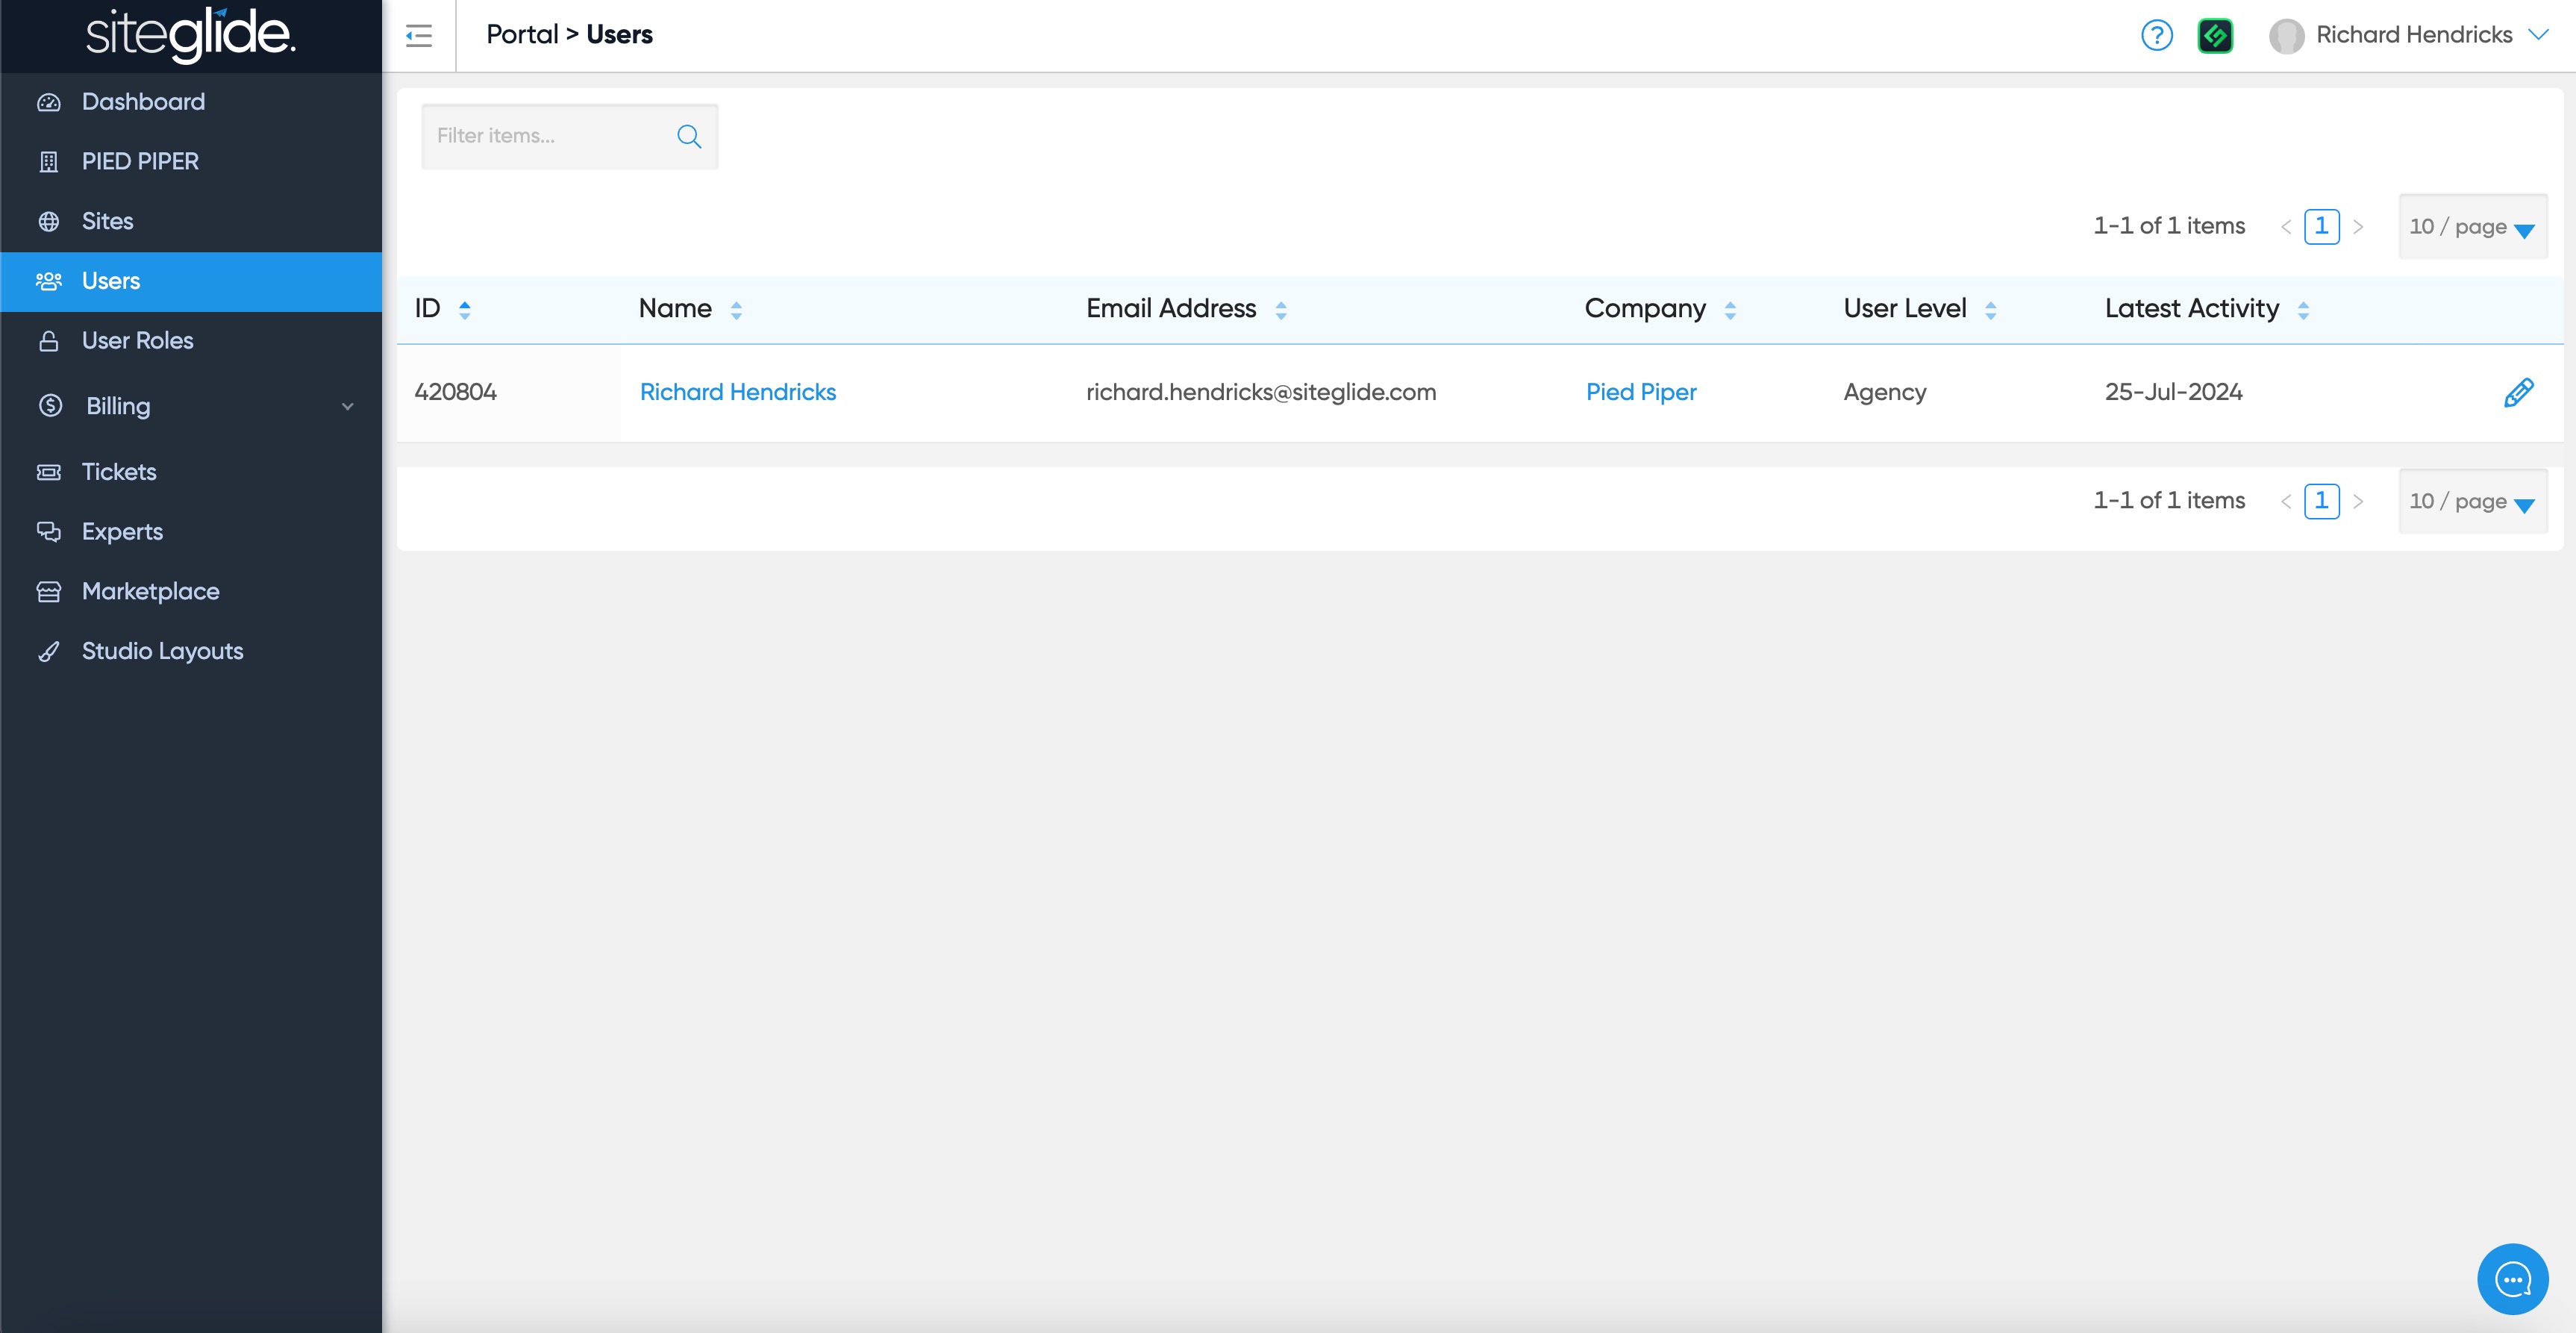
Task: Open User Roles in the sidebar
Action: [x=137, y=340]
